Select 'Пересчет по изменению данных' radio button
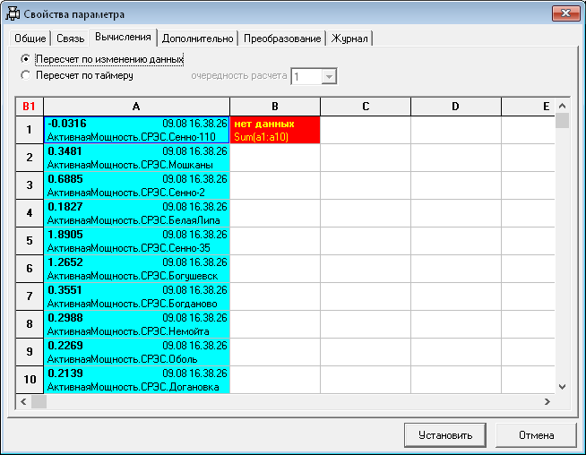The width and height of the screenshot is (586, 455). 26,59
